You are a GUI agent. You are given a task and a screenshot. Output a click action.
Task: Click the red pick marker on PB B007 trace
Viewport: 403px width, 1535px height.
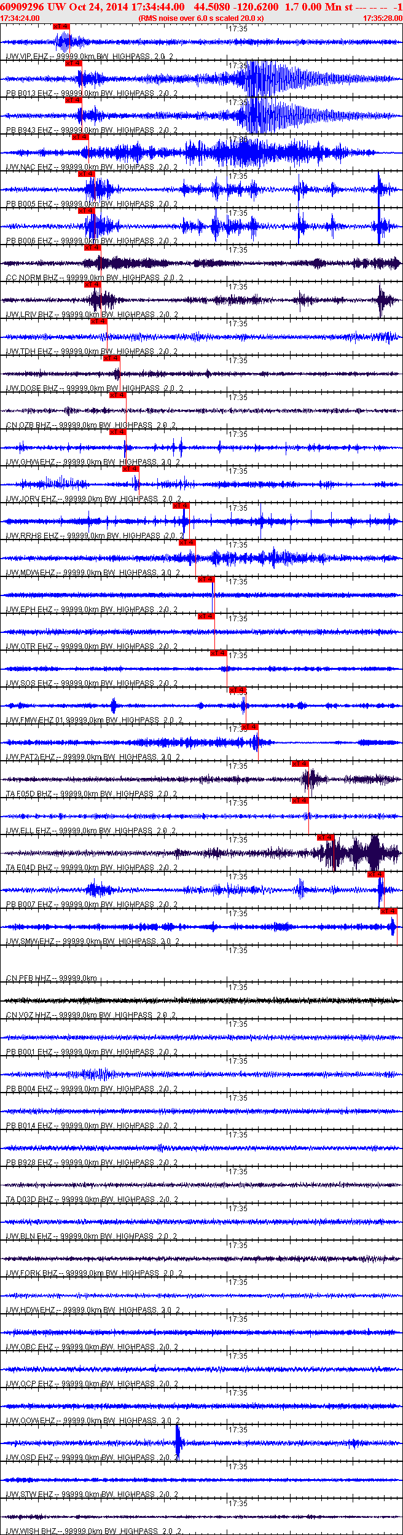pyautogui.click(x=376, y=874)
